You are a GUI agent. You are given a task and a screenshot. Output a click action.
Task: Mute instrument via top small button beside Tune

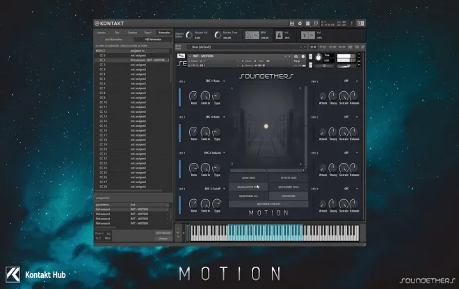pos(311,56)
